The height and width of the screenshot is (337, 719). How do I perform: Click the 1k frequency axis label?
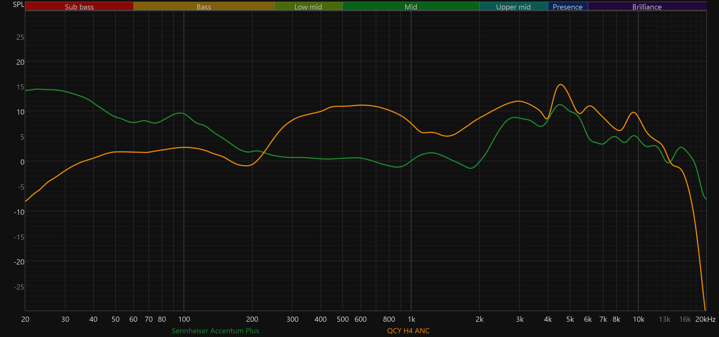(x=411, y=319)
